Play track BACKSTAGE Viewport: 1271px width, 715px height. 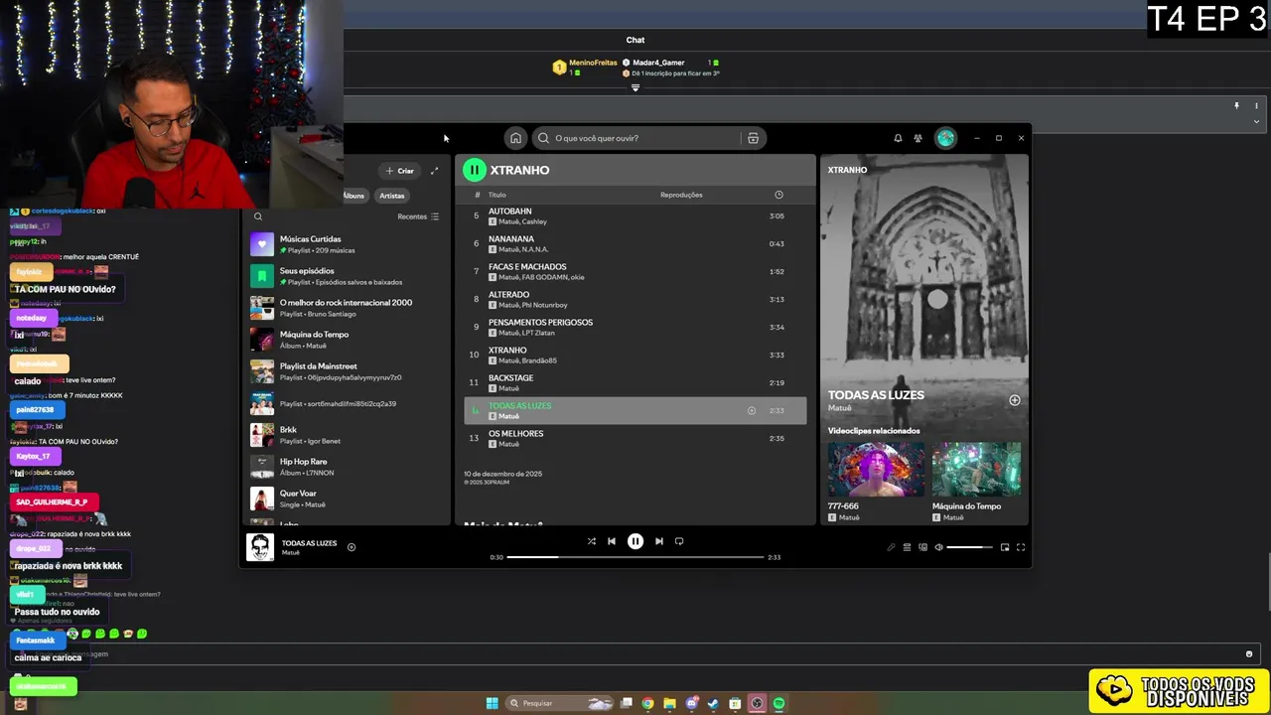point(635,382)
